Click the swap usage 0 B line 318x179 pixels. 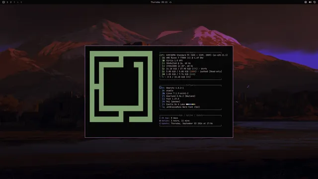click(x=179, y=77)
